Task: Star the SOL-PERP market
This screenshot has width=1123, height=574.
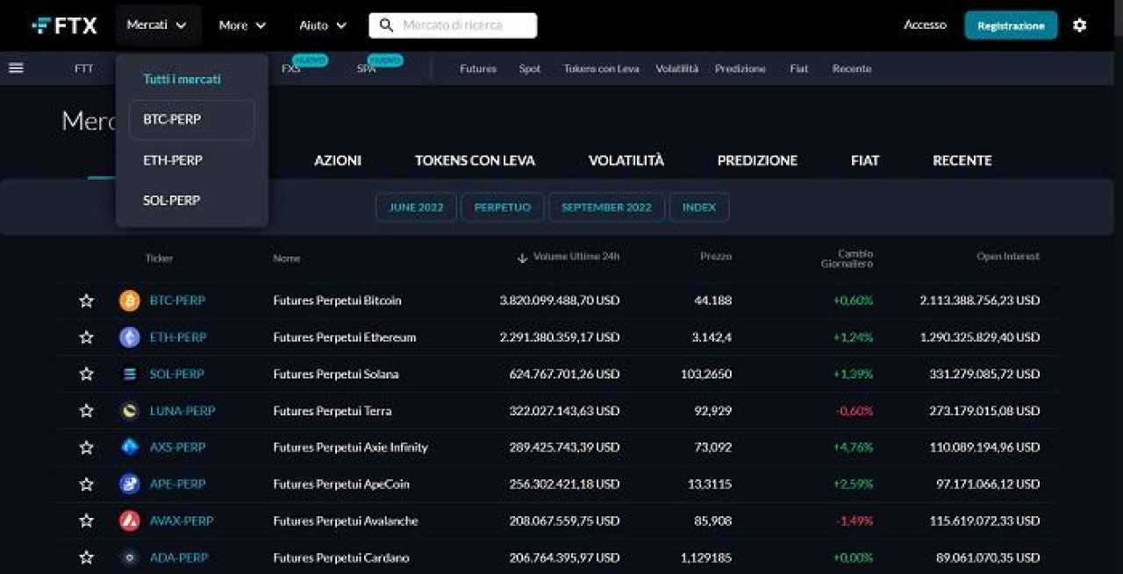Action: tap(86, 374)
